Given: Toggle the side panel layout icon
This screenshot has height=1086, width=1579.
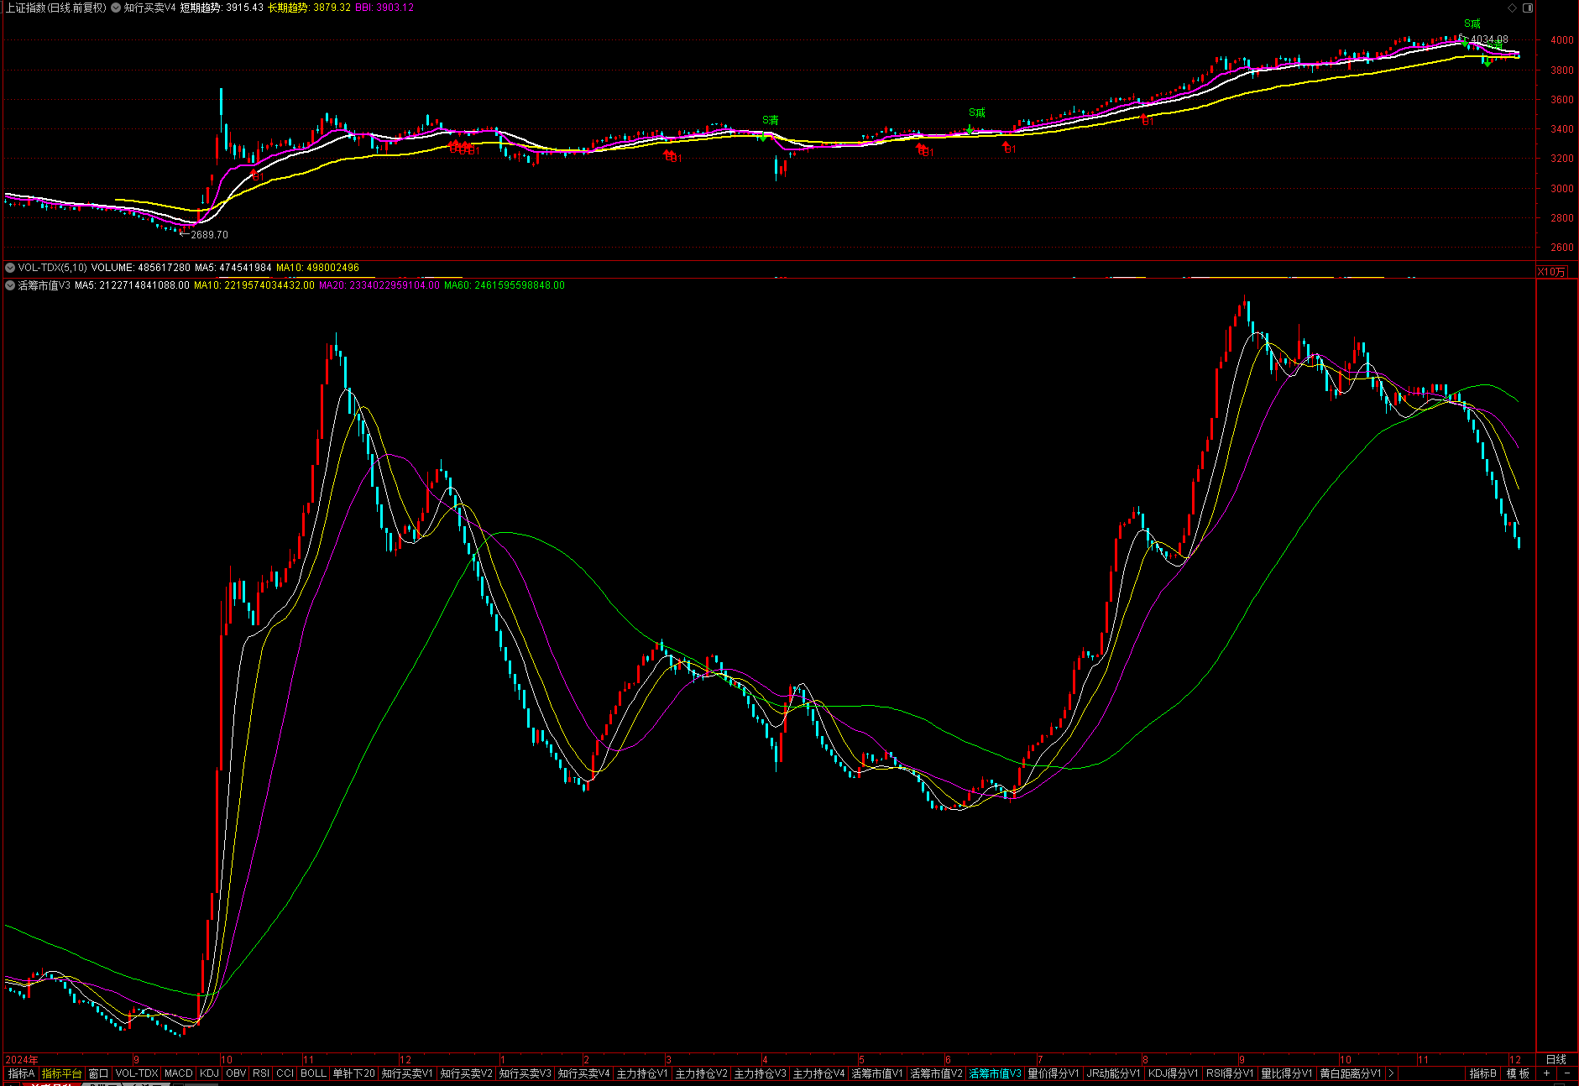Looking at the screenshot, I should click(x=1528, y=8).
